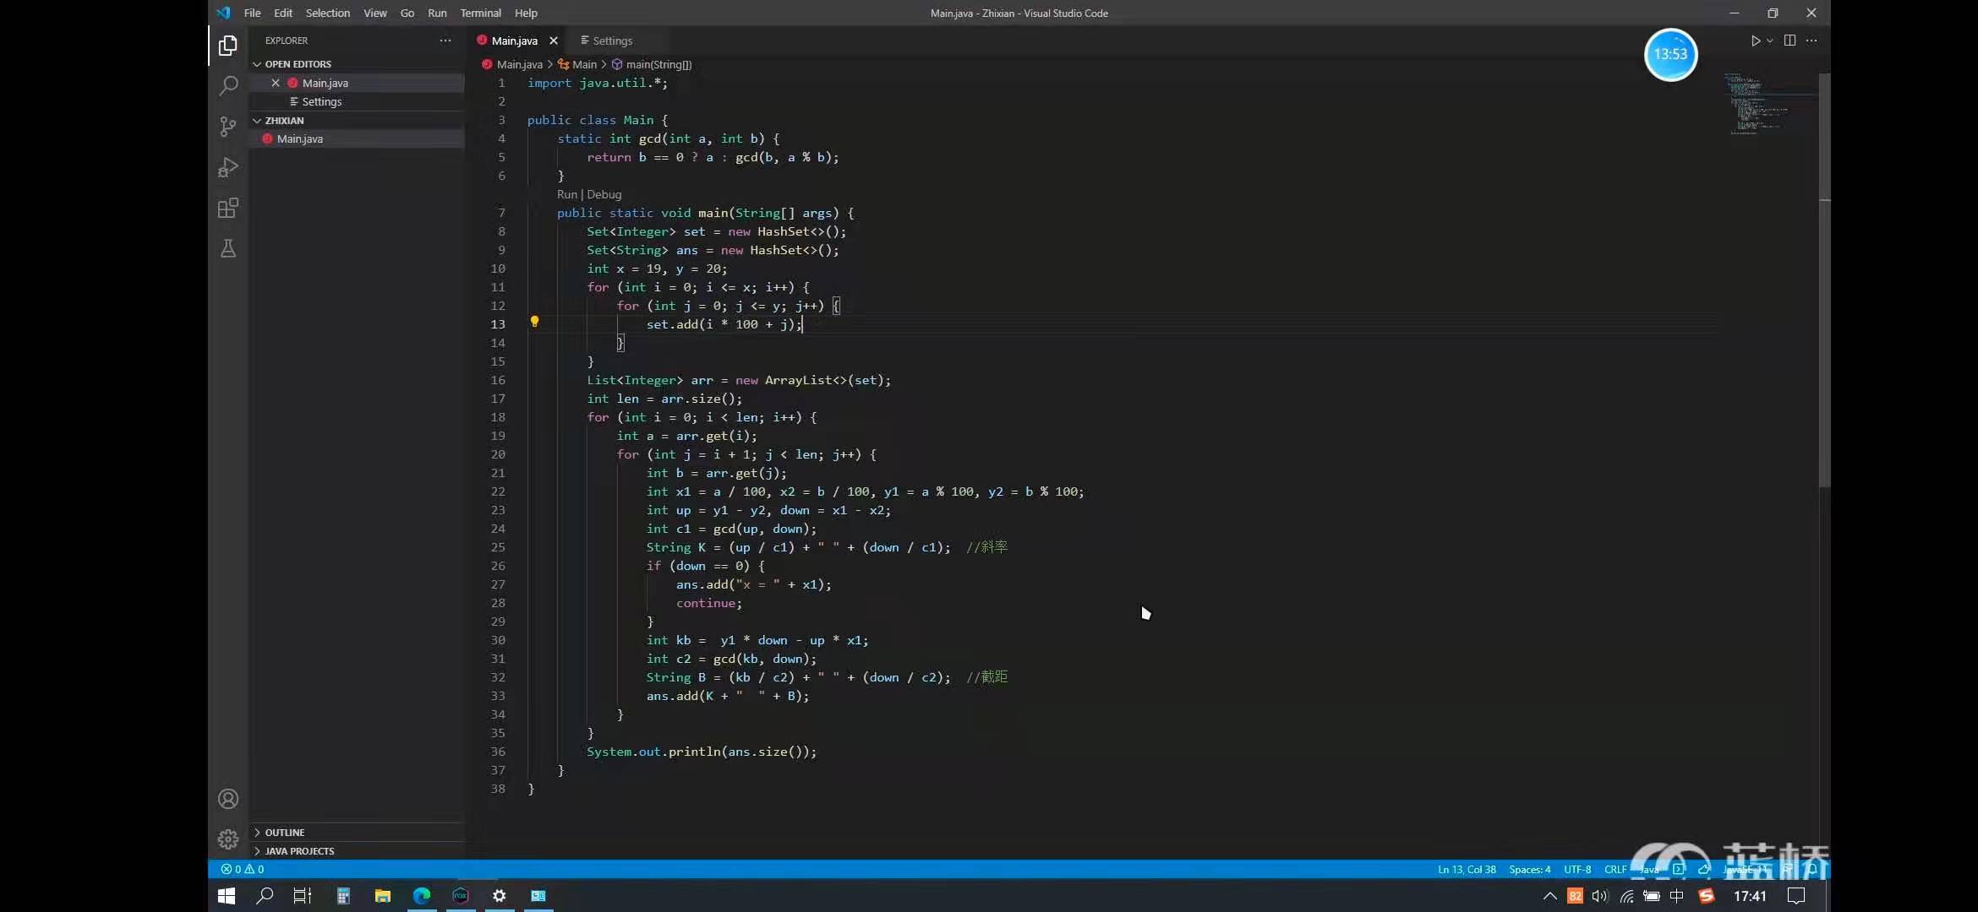This screenshot has width=1978, height=912.
Task: Click the Debug CodeLens above main
Action: point(604,194)
